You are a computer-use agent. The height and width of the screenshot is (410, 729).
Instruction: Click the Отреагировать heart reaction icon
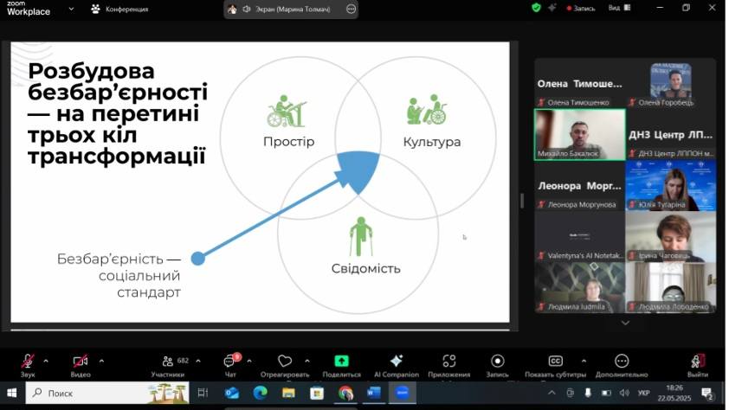[x=284, y=362]
